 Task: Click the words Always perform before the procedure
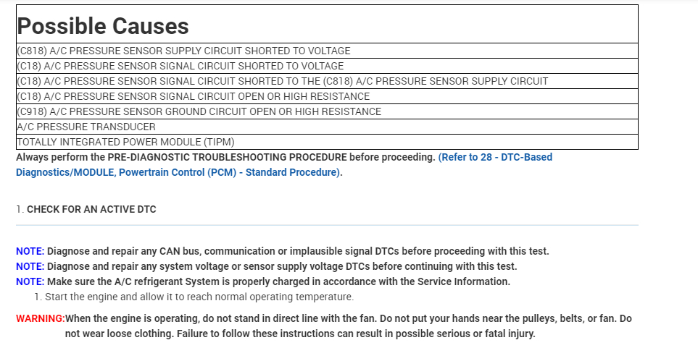click(50, 157)
